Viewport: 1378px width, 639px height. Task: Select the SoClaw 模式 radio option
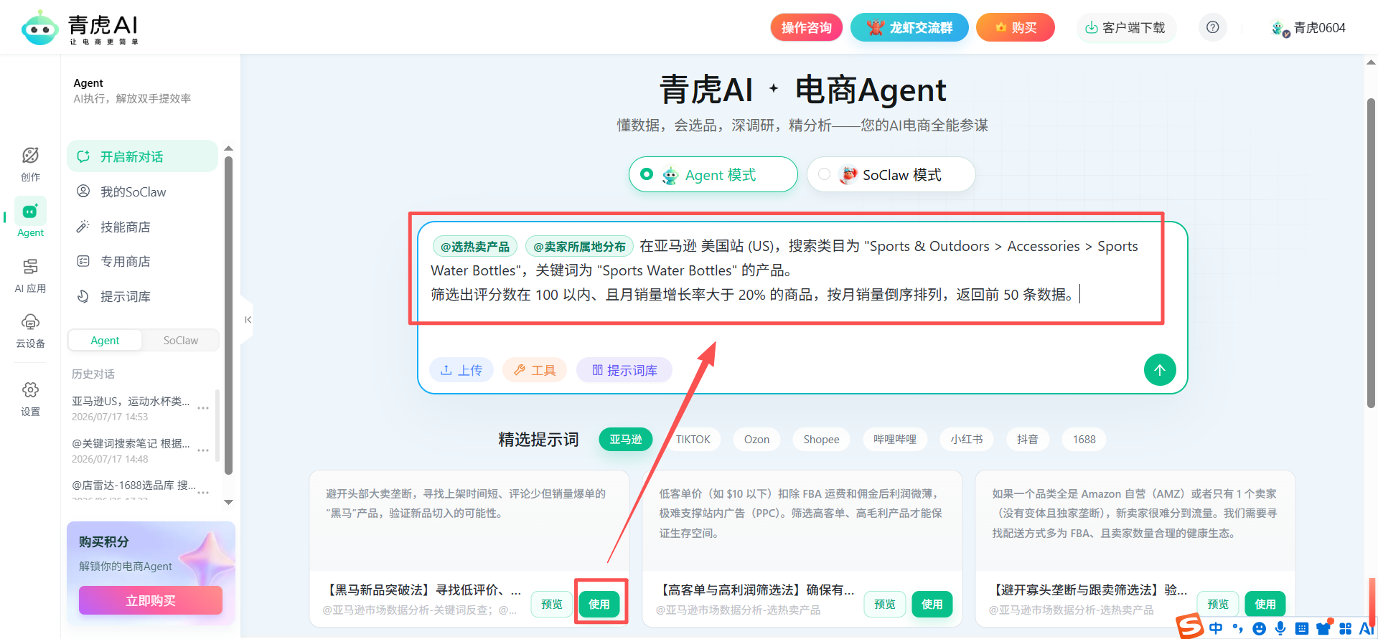(x=891, y=174)
